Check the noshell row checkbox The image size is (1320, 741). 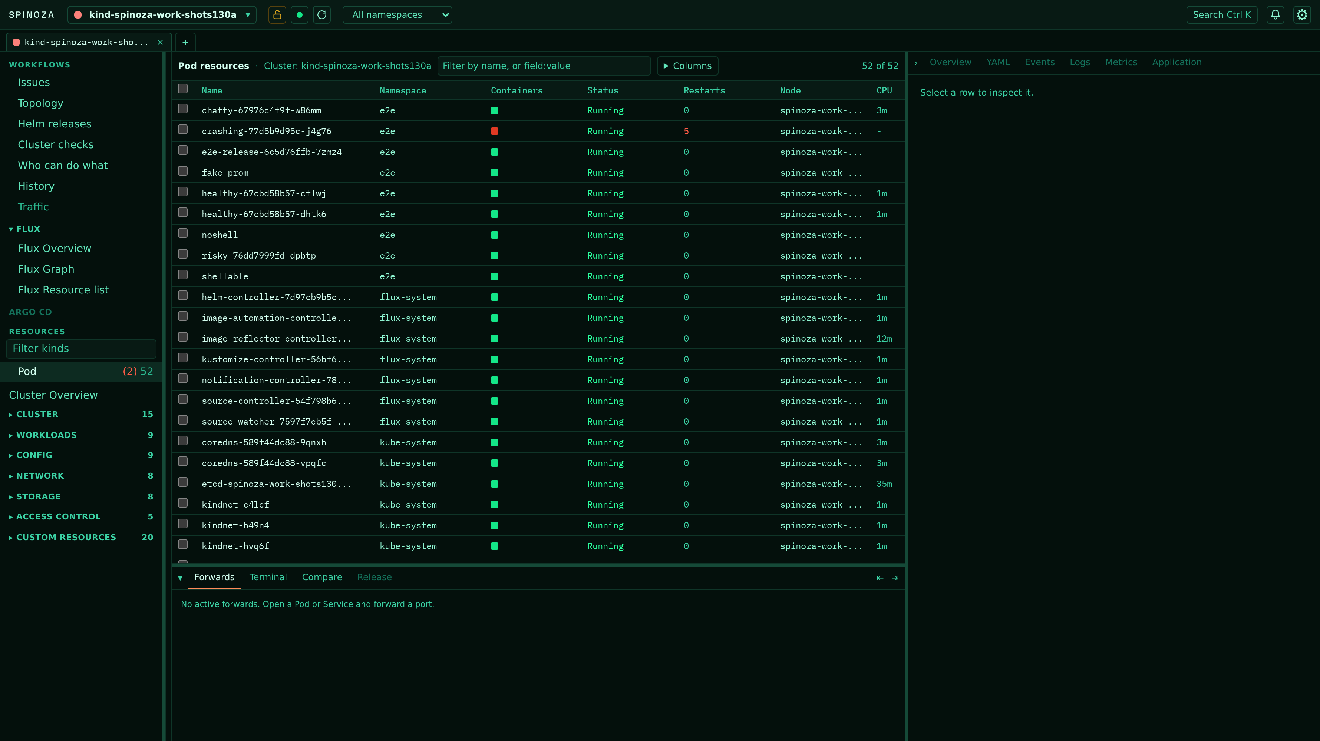(x=183, y=233)
